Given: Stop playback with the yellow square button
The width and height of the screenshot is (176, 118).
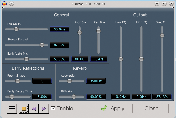Looking at the screenshot, I should click(24, 108).
